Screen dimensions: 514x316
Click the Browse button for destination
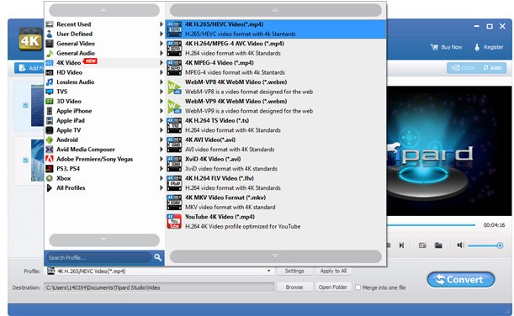point(294,287)
